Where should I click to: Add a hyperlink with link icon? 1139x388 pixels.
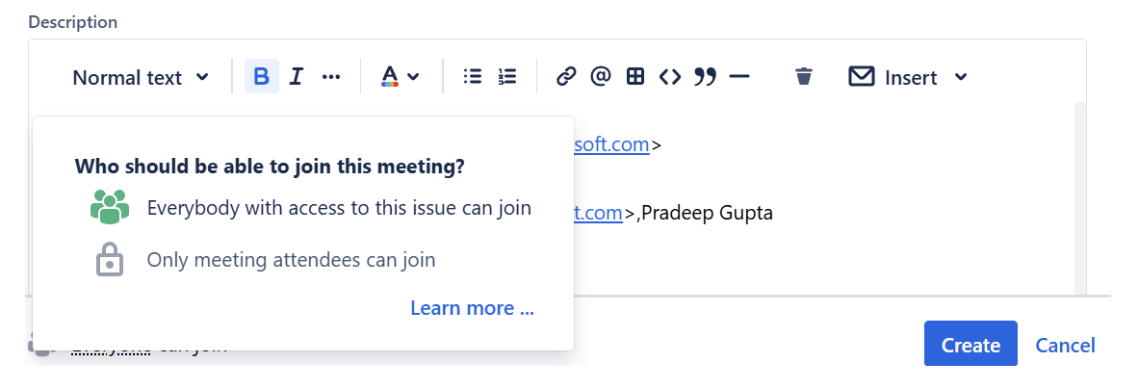click(566, 77)
